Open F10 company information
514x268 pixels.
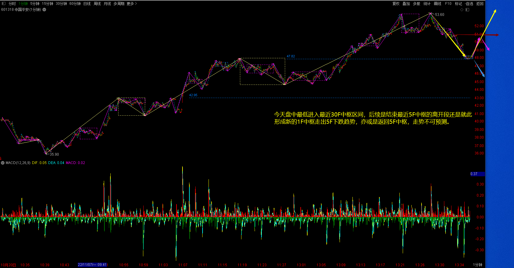pos(448,4)
